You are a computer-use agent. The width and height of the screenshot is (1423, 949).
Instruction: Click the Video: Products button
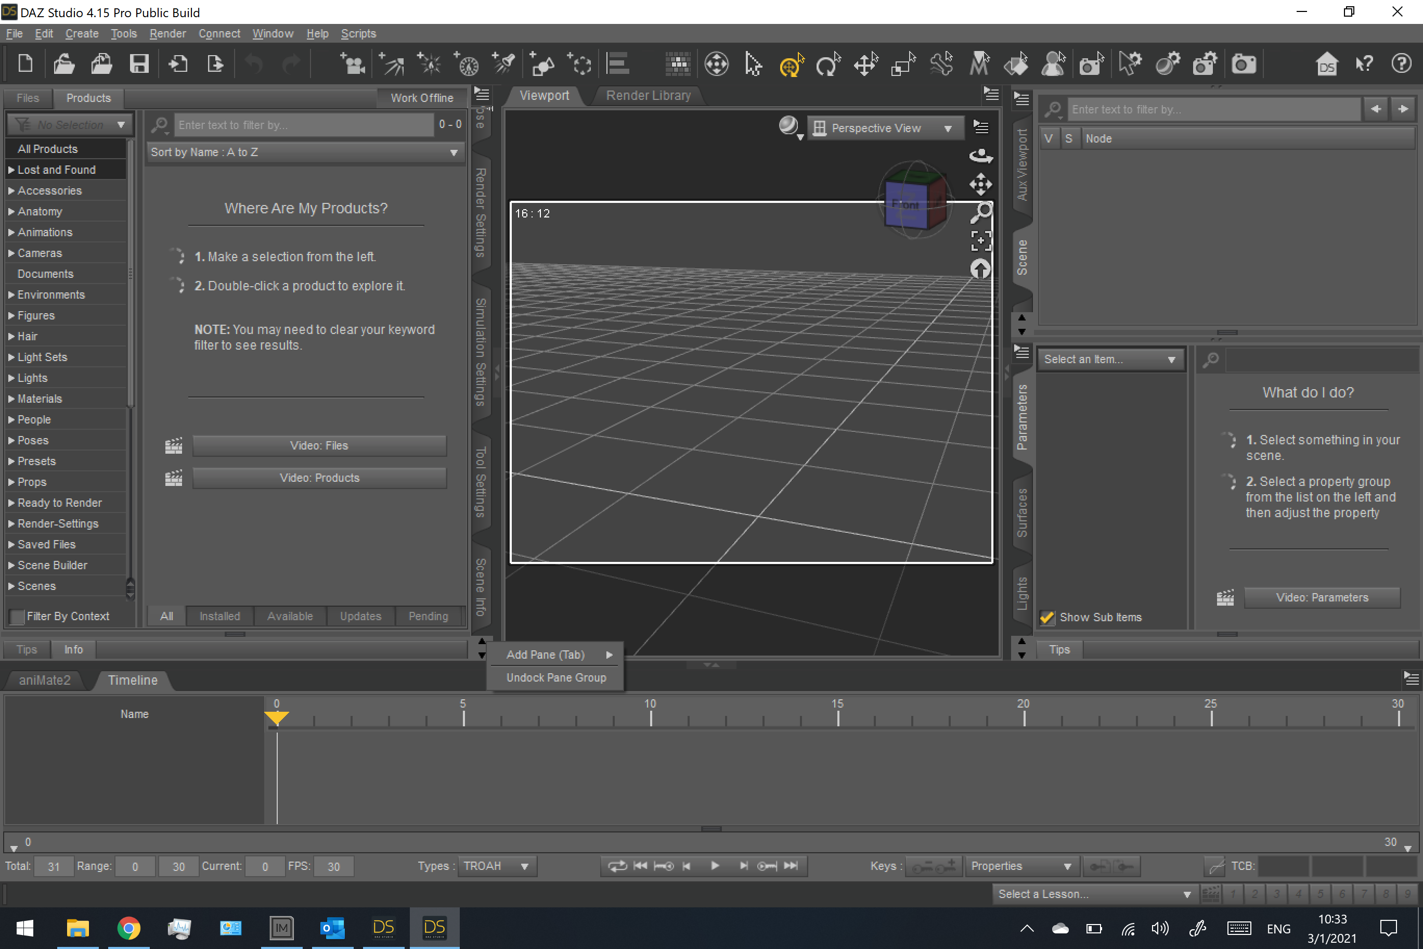(x=319, y=478)
